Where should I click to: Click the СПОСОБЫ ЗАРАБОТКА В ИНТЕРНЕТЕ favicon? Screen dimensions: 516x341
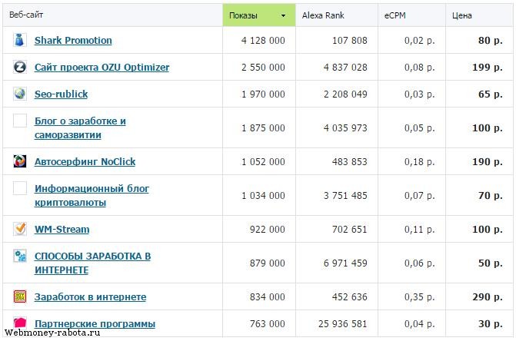(20, 256)
